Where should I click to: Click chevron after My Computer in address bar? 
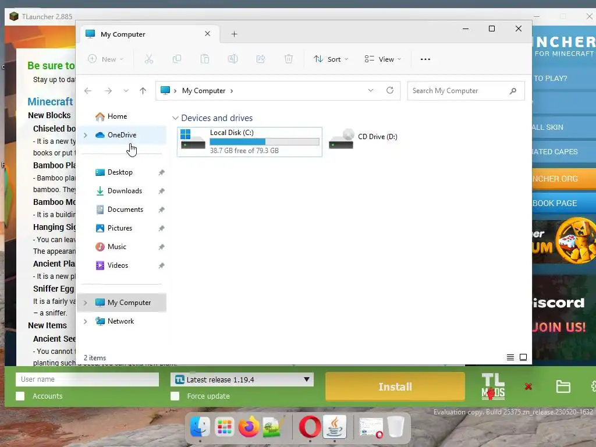(x=232, y=91)
